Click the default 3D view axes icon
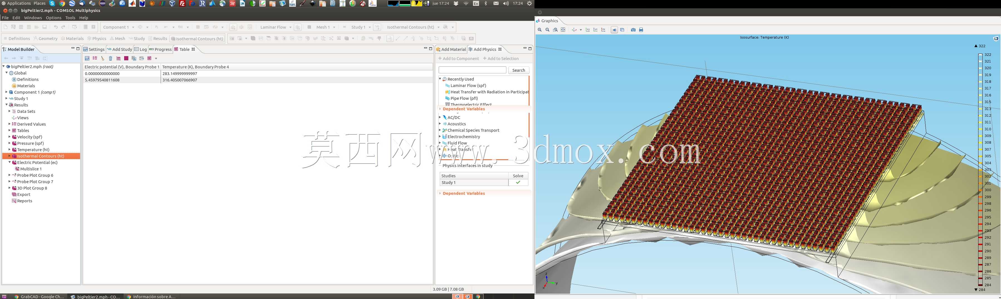This screenshot has height=299, width=1001. pyautogui.click(x=574, y=30)
